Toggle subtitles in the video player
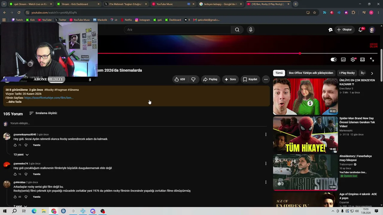This screenshot has width=383, height=215. (x=343, y=59)
